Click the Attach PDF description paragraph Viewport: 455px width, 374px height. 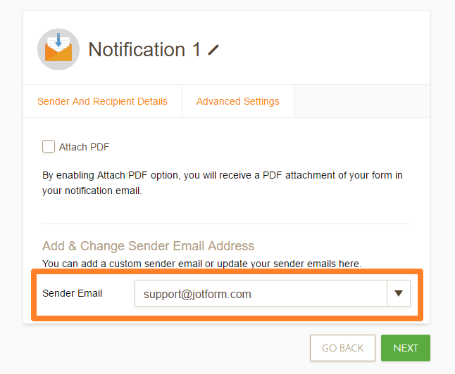point(222,183)
